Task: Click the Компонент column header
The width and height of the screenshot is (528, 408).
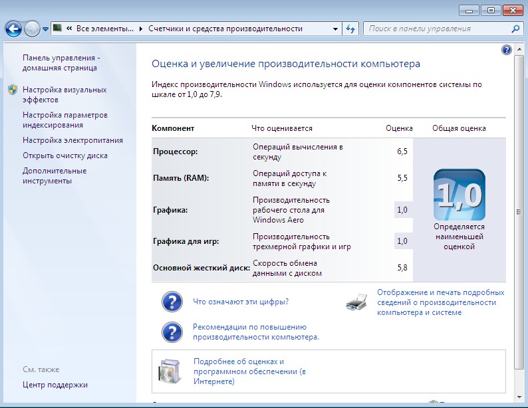Action: pos(173,128)
